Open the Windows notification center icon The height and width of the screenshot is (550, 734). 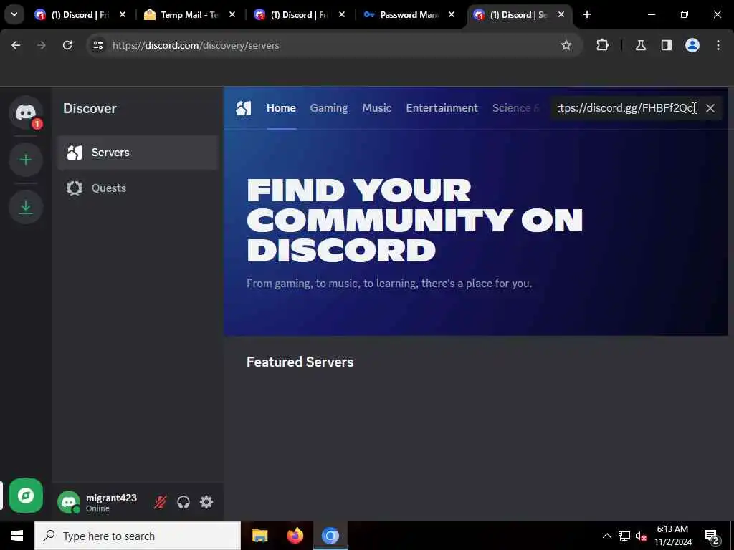[711, 536]
